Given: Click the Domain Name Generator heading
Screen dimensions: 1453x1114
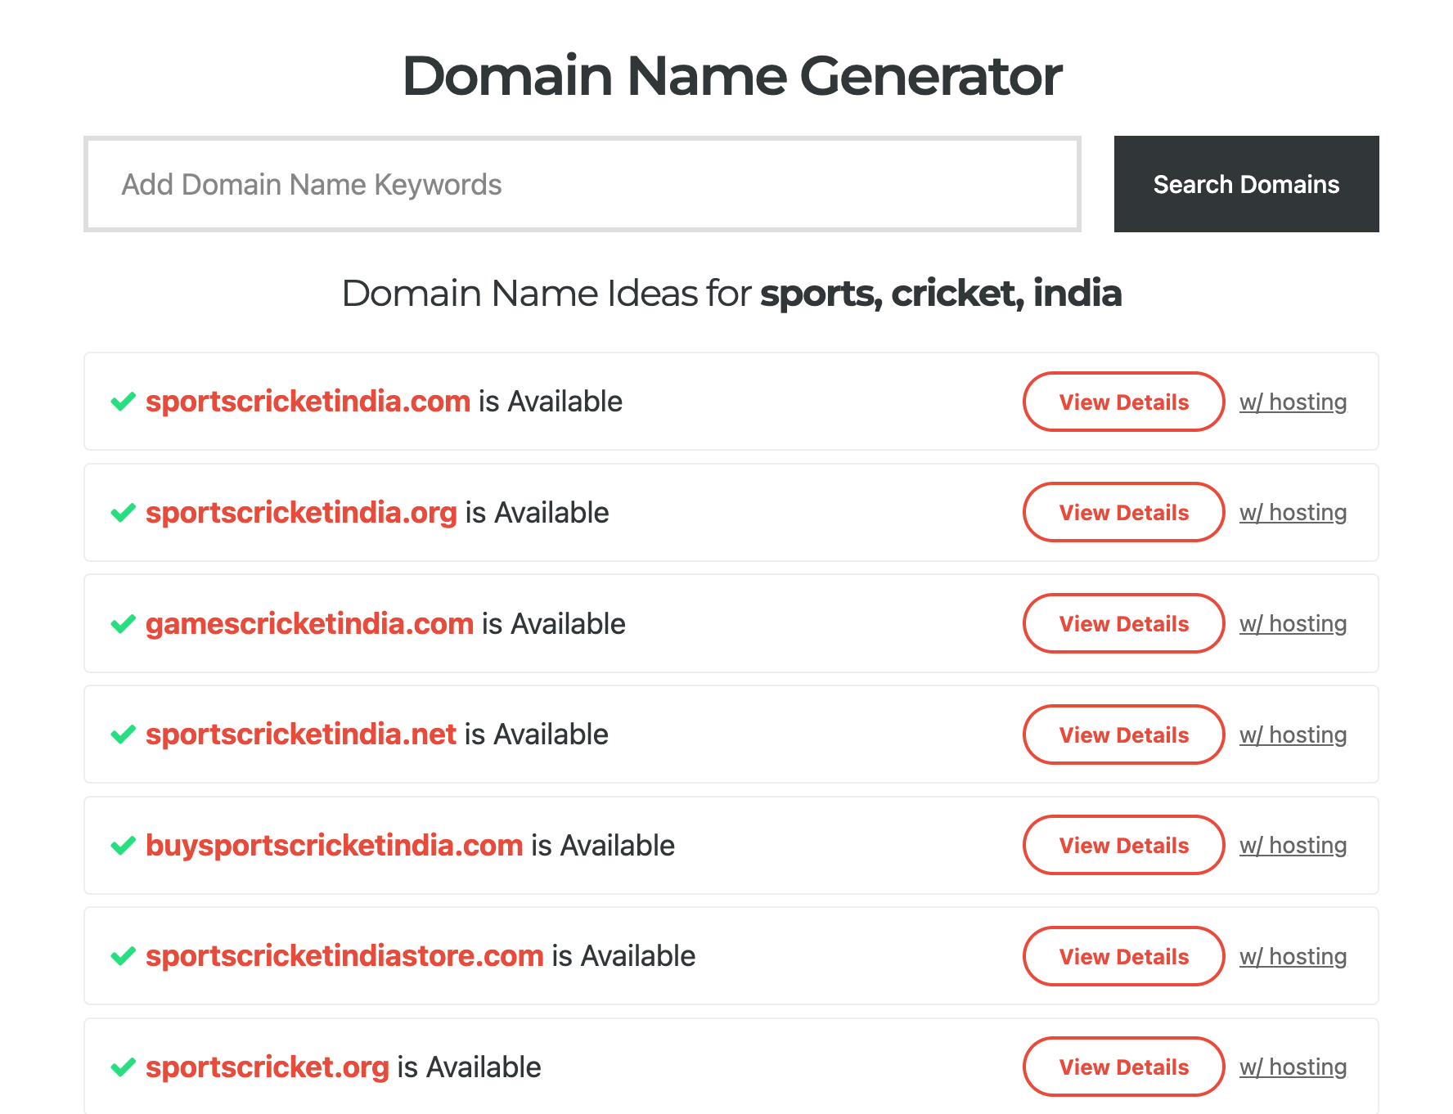Looking at the screenshot, I should (731, 76).
